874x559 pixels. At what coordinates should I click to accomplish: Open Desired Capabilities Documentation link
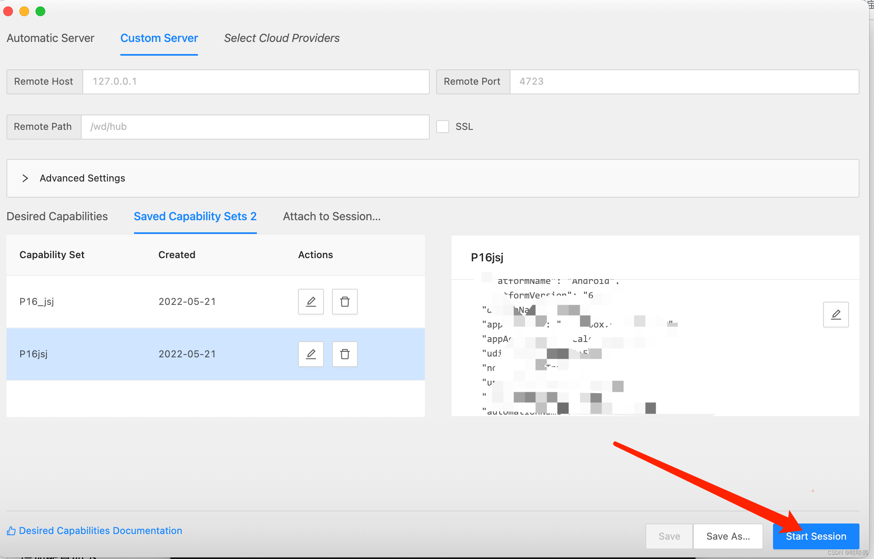click(100, 531)
